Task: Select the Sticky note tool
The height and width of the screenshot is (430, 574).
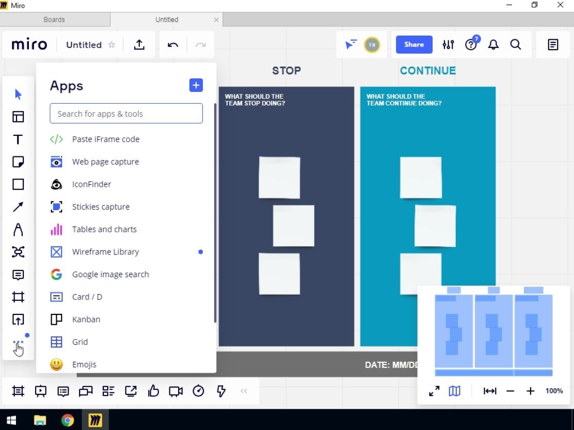Action: (x=18, y=162)
